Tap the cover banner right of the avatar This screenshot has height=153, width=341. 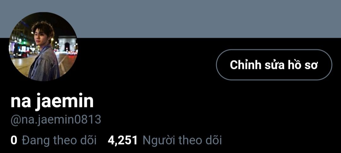pos(209,19)
